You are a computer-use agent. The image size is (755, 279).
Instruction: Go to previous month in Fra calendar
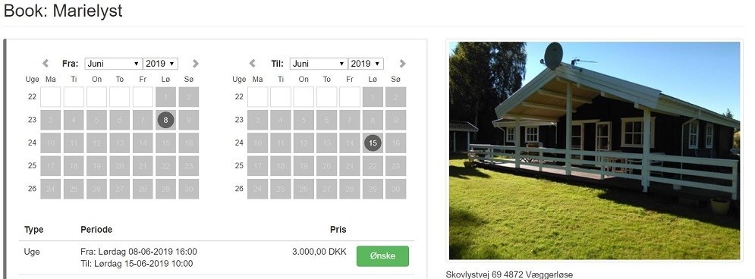point(46,64)
